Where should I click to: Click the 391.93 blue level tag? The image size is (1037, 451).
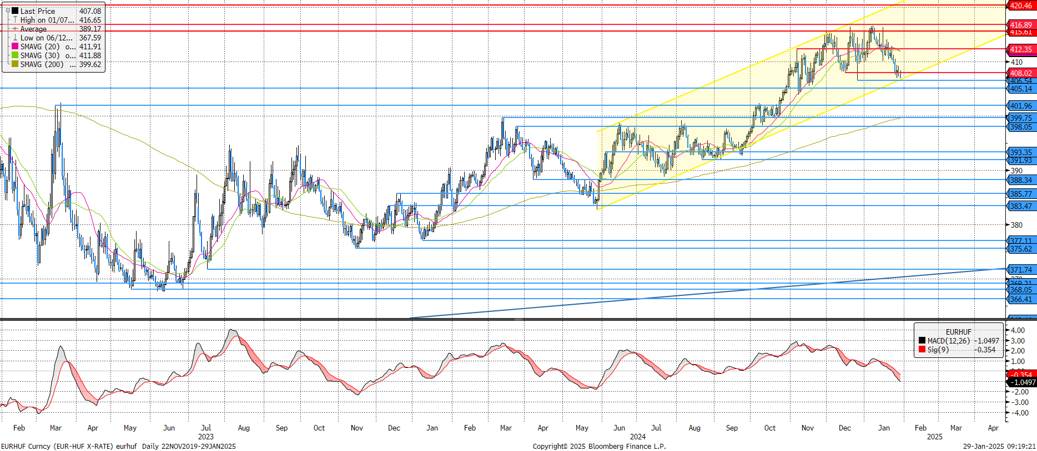(x=1021, y=161)
